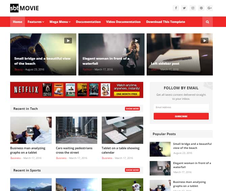Click the red SUBSCRIBE button
Screen dimensions: 226x191
181,116
